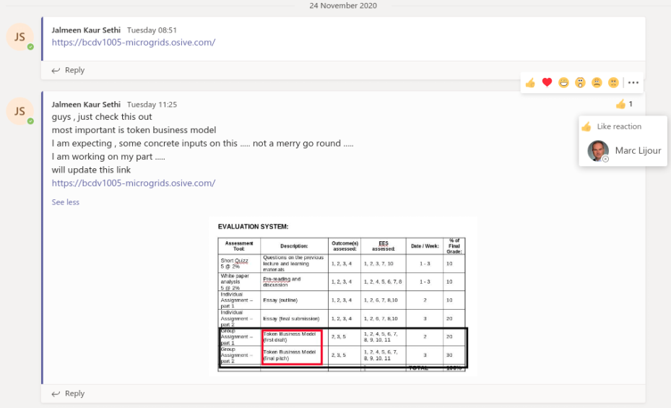Click Marc Lijour's profile picture
This screenshot has width=671, height=408.
click(x=597, y=151)
